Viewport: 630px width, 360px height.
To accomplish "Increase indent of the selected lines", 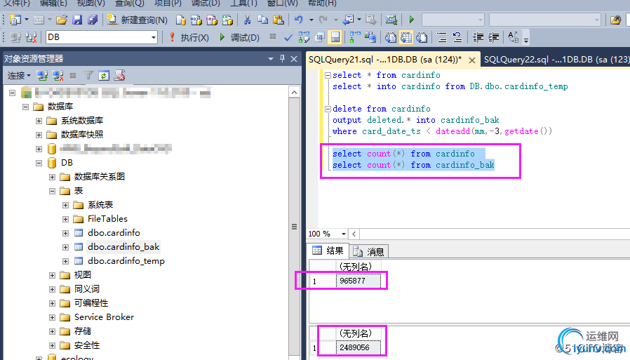I will click(493, 37).
